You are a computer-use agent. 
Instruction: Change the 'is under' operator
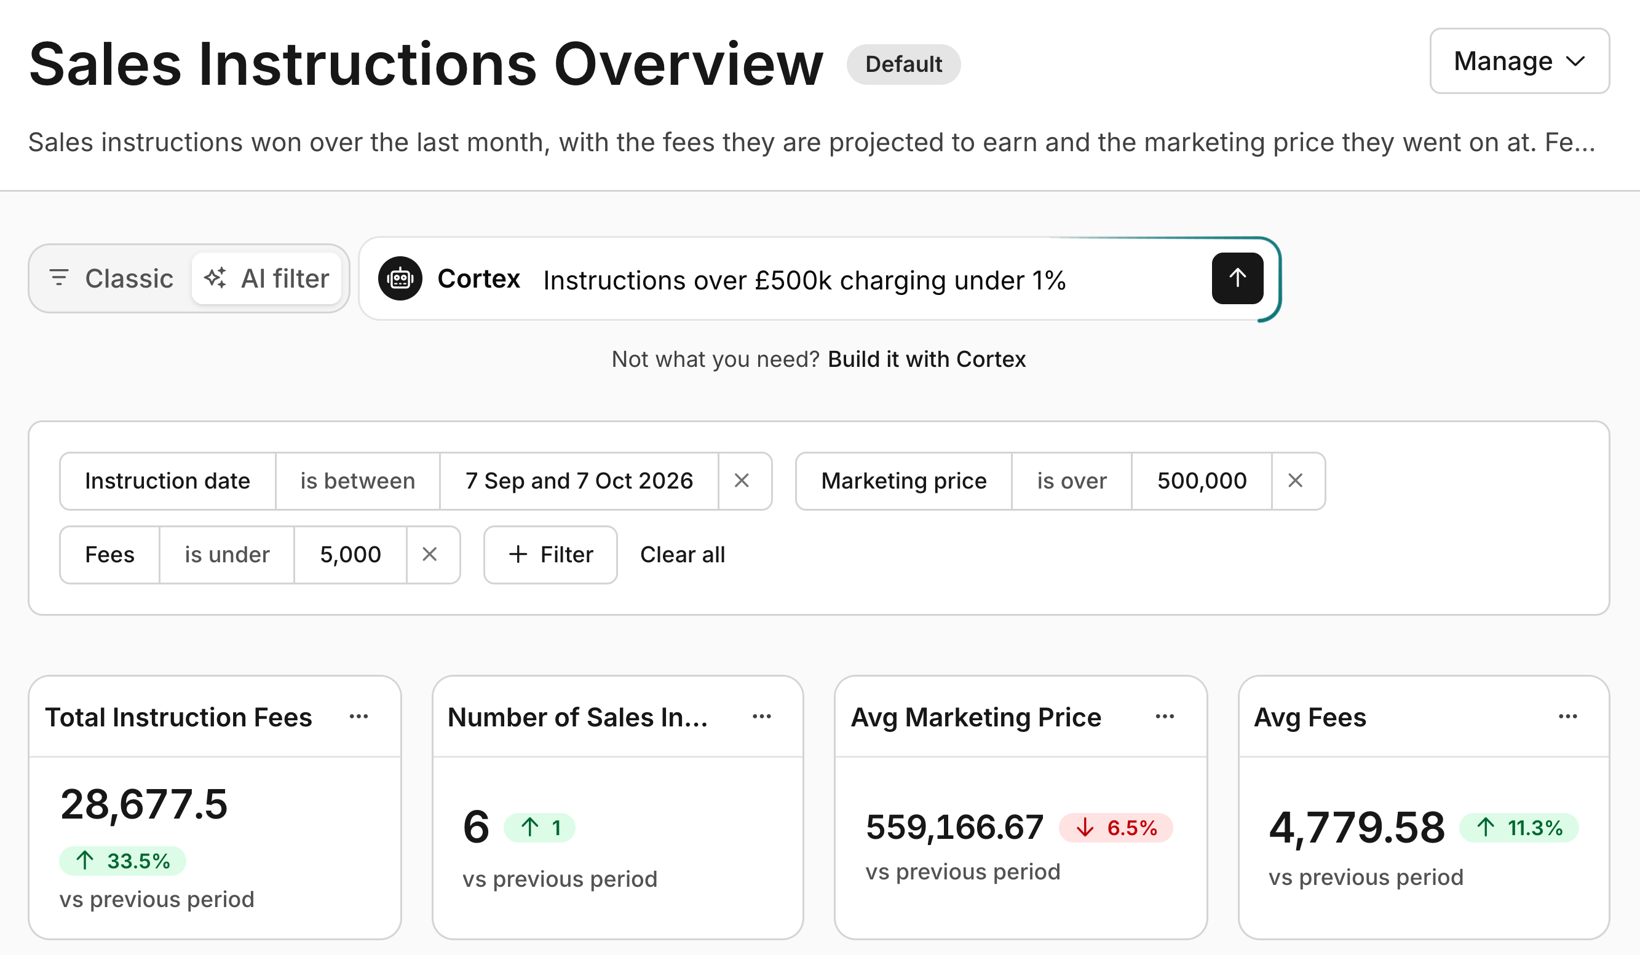[226, 554]
